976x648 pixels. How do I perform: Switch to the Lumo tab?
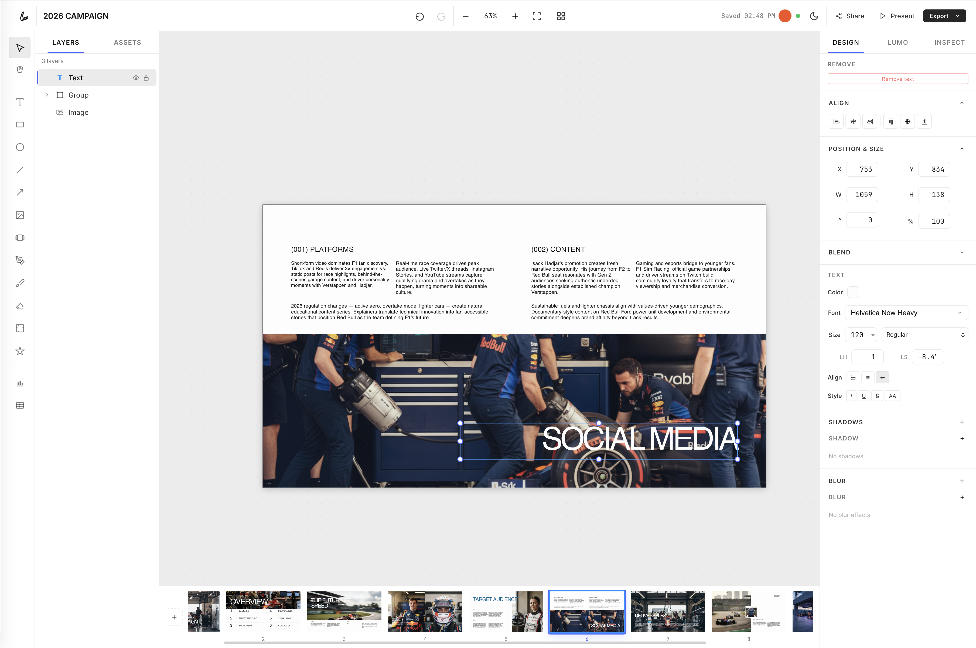(897, 43)
